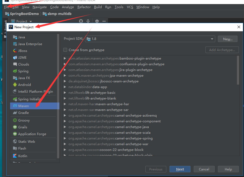Click the Help button in dialog
Screen dimensions: 244x177
[228, 169]
